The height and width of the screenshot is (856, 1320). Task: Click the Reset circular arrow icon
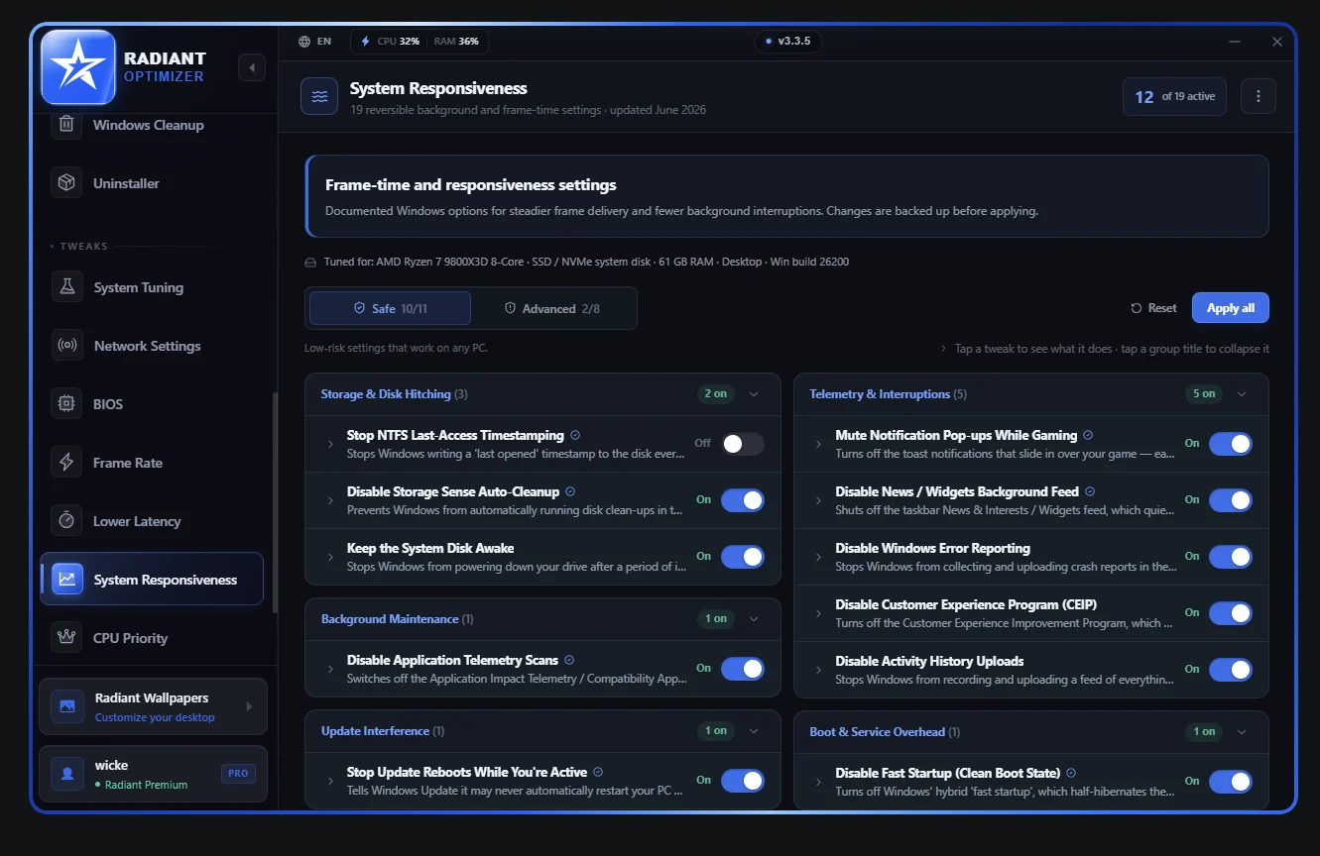1137,308
